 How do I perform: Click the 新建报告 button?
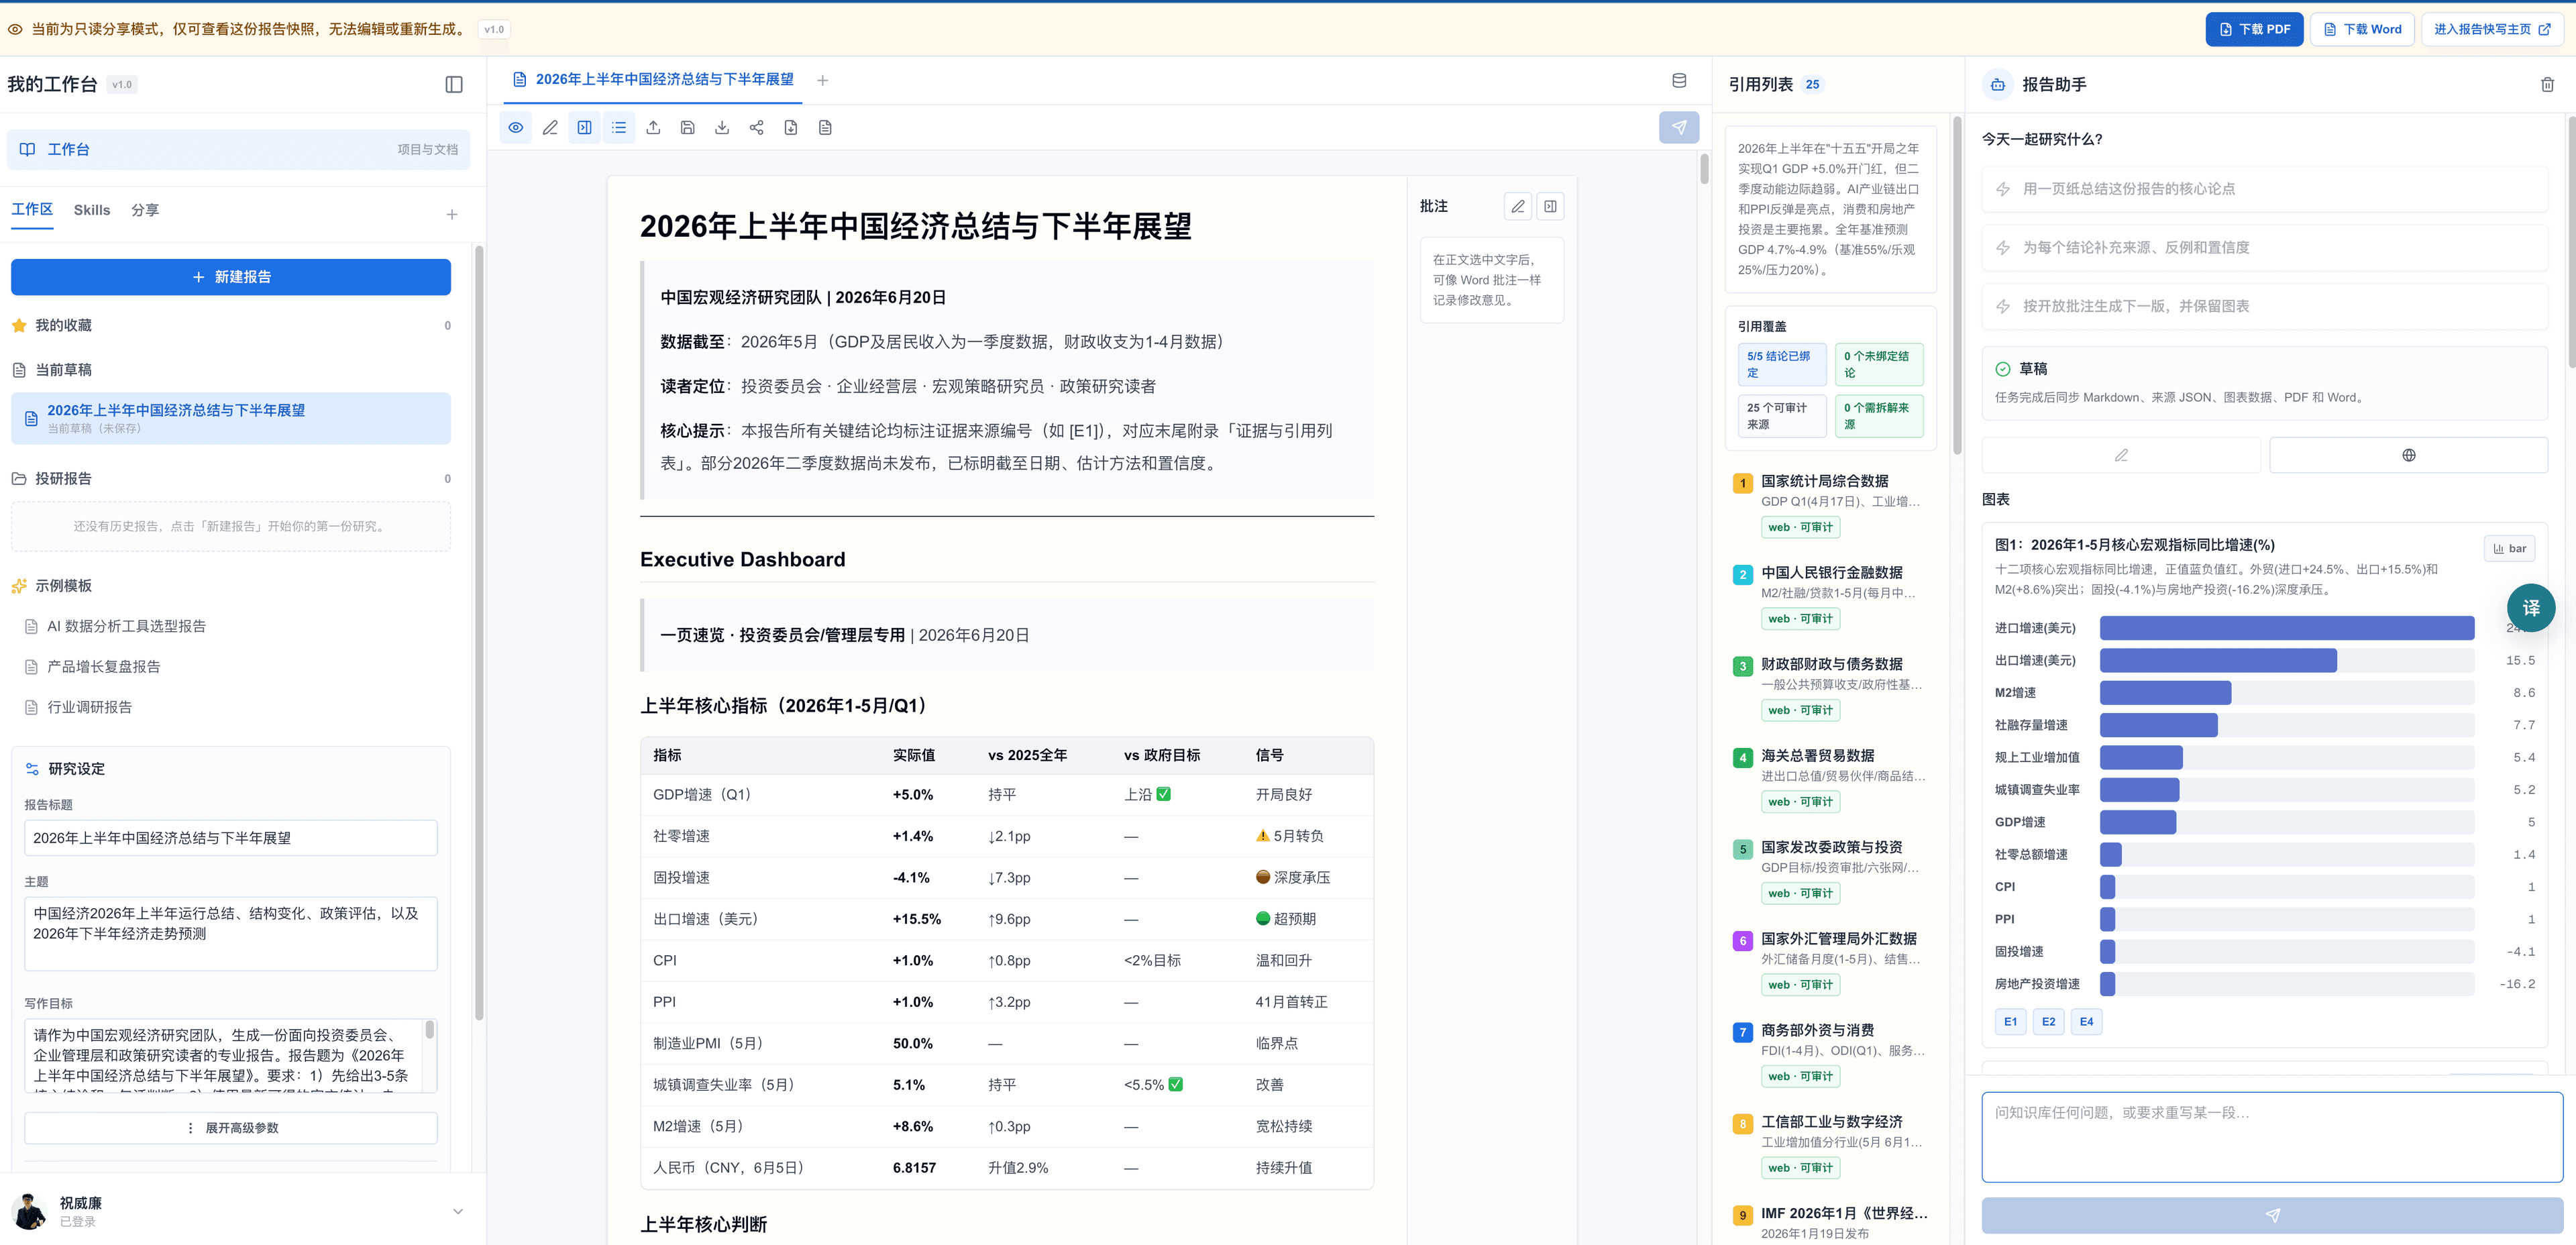(231, 277)
